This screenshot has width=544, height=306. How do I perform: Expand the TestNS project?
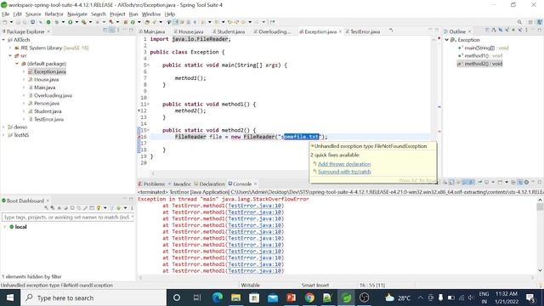(3, 135)
